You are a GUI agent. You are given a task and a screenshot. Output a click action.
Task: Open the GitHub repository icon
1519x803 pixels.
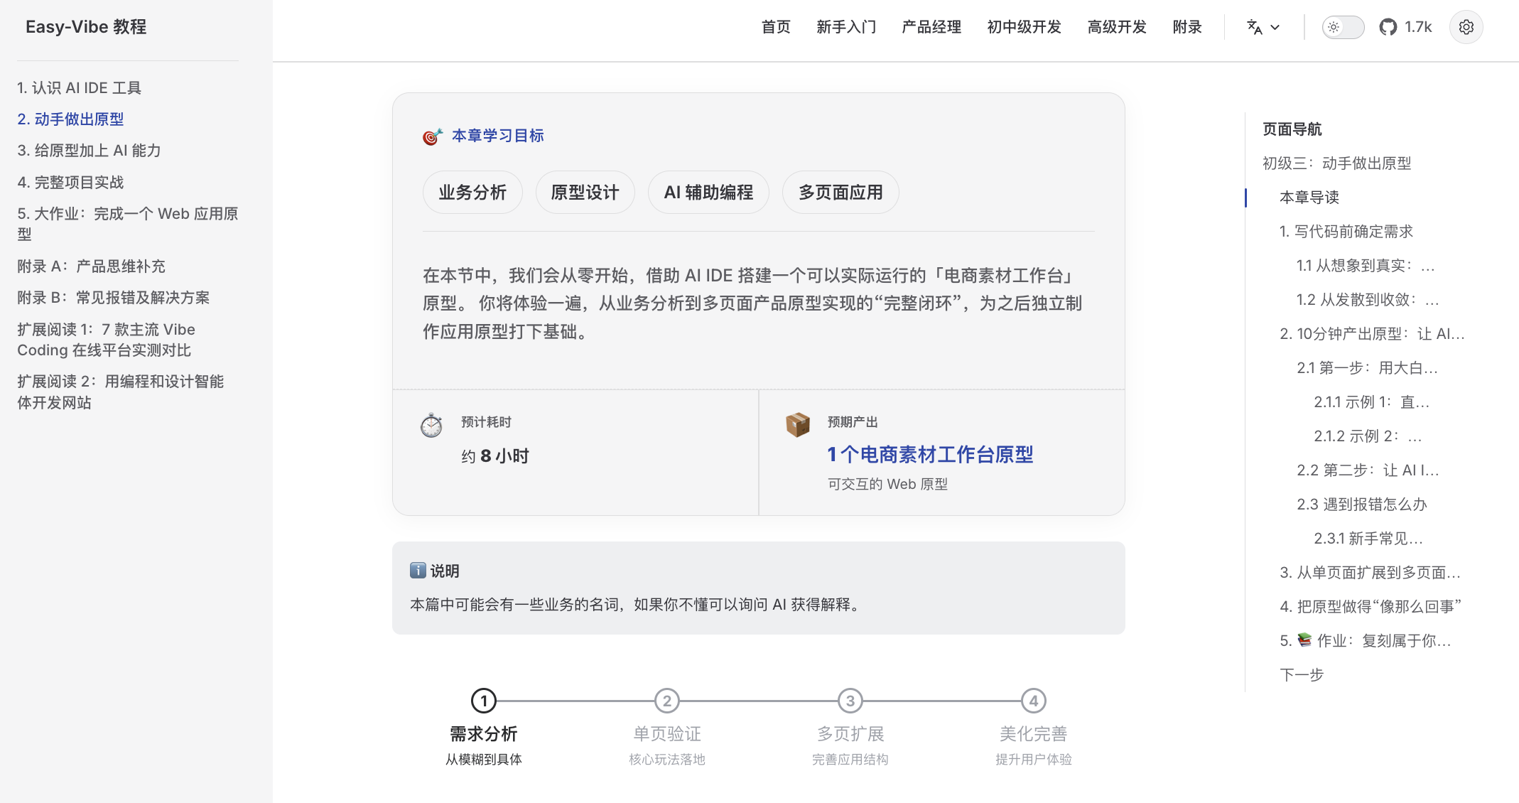click(1388, 27)
